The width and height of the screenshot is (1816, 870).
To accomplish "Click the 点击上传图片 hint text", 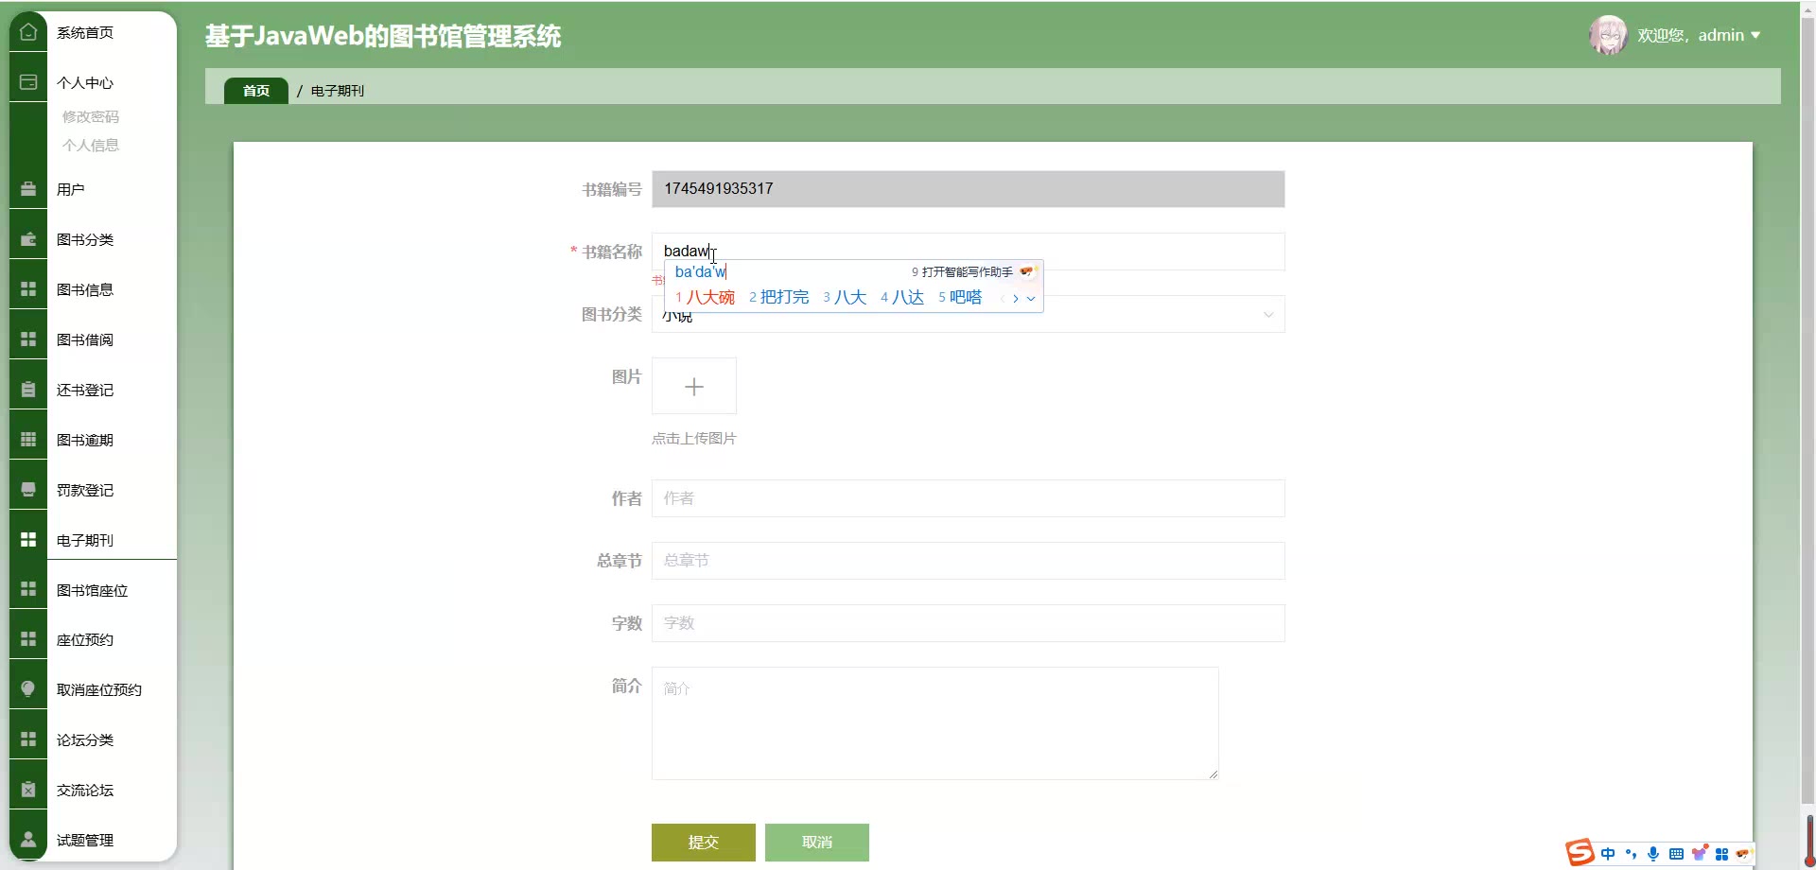I will (693, 438).
